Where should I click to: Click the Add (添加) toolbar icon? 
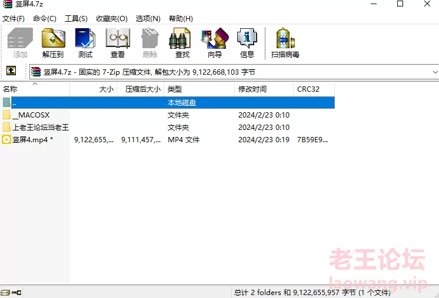(x=20, y=43)
